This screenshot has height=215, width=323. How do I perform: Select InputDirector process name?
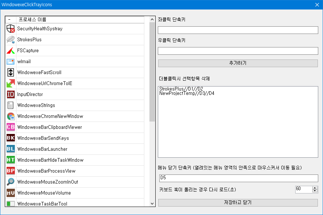click(x=30, y=94)
